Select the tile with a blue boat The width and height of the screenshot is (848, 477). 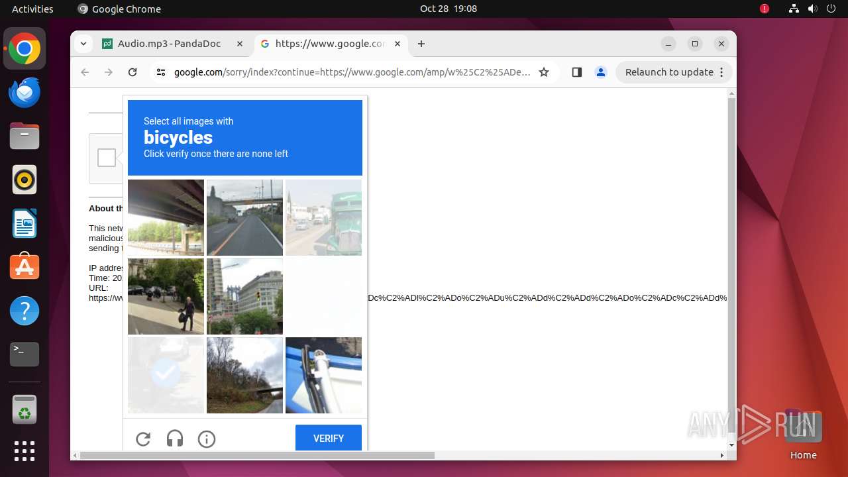coord(323,375)
